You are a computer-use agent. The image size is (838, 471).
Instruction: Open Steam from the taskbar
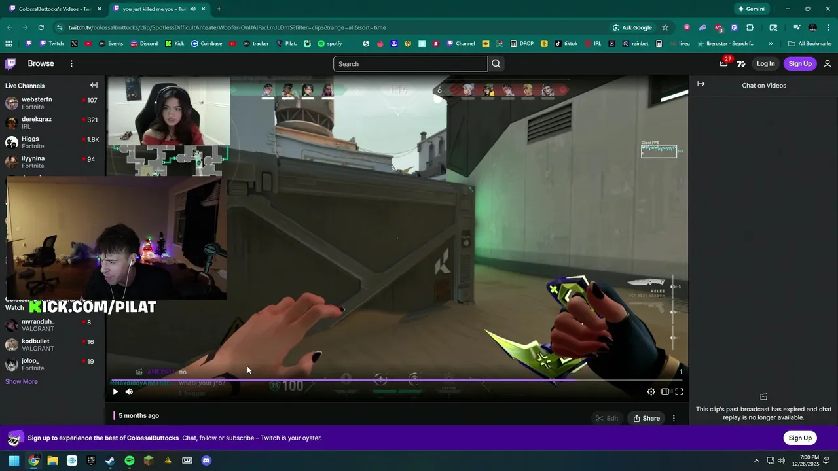click(x=110, y=461)
